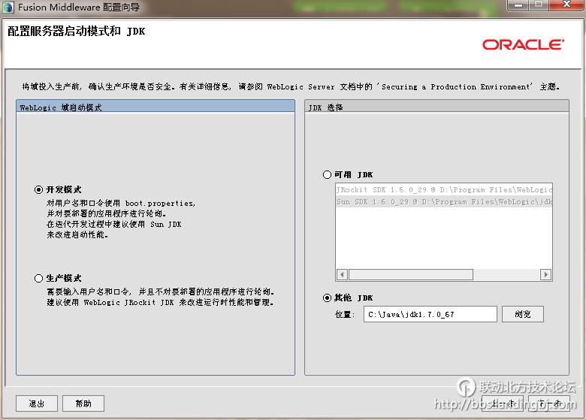Select Sun SDK 1.6.0_29 list entry
This screenshot has width=586, height=420.
tap(443, 202)
